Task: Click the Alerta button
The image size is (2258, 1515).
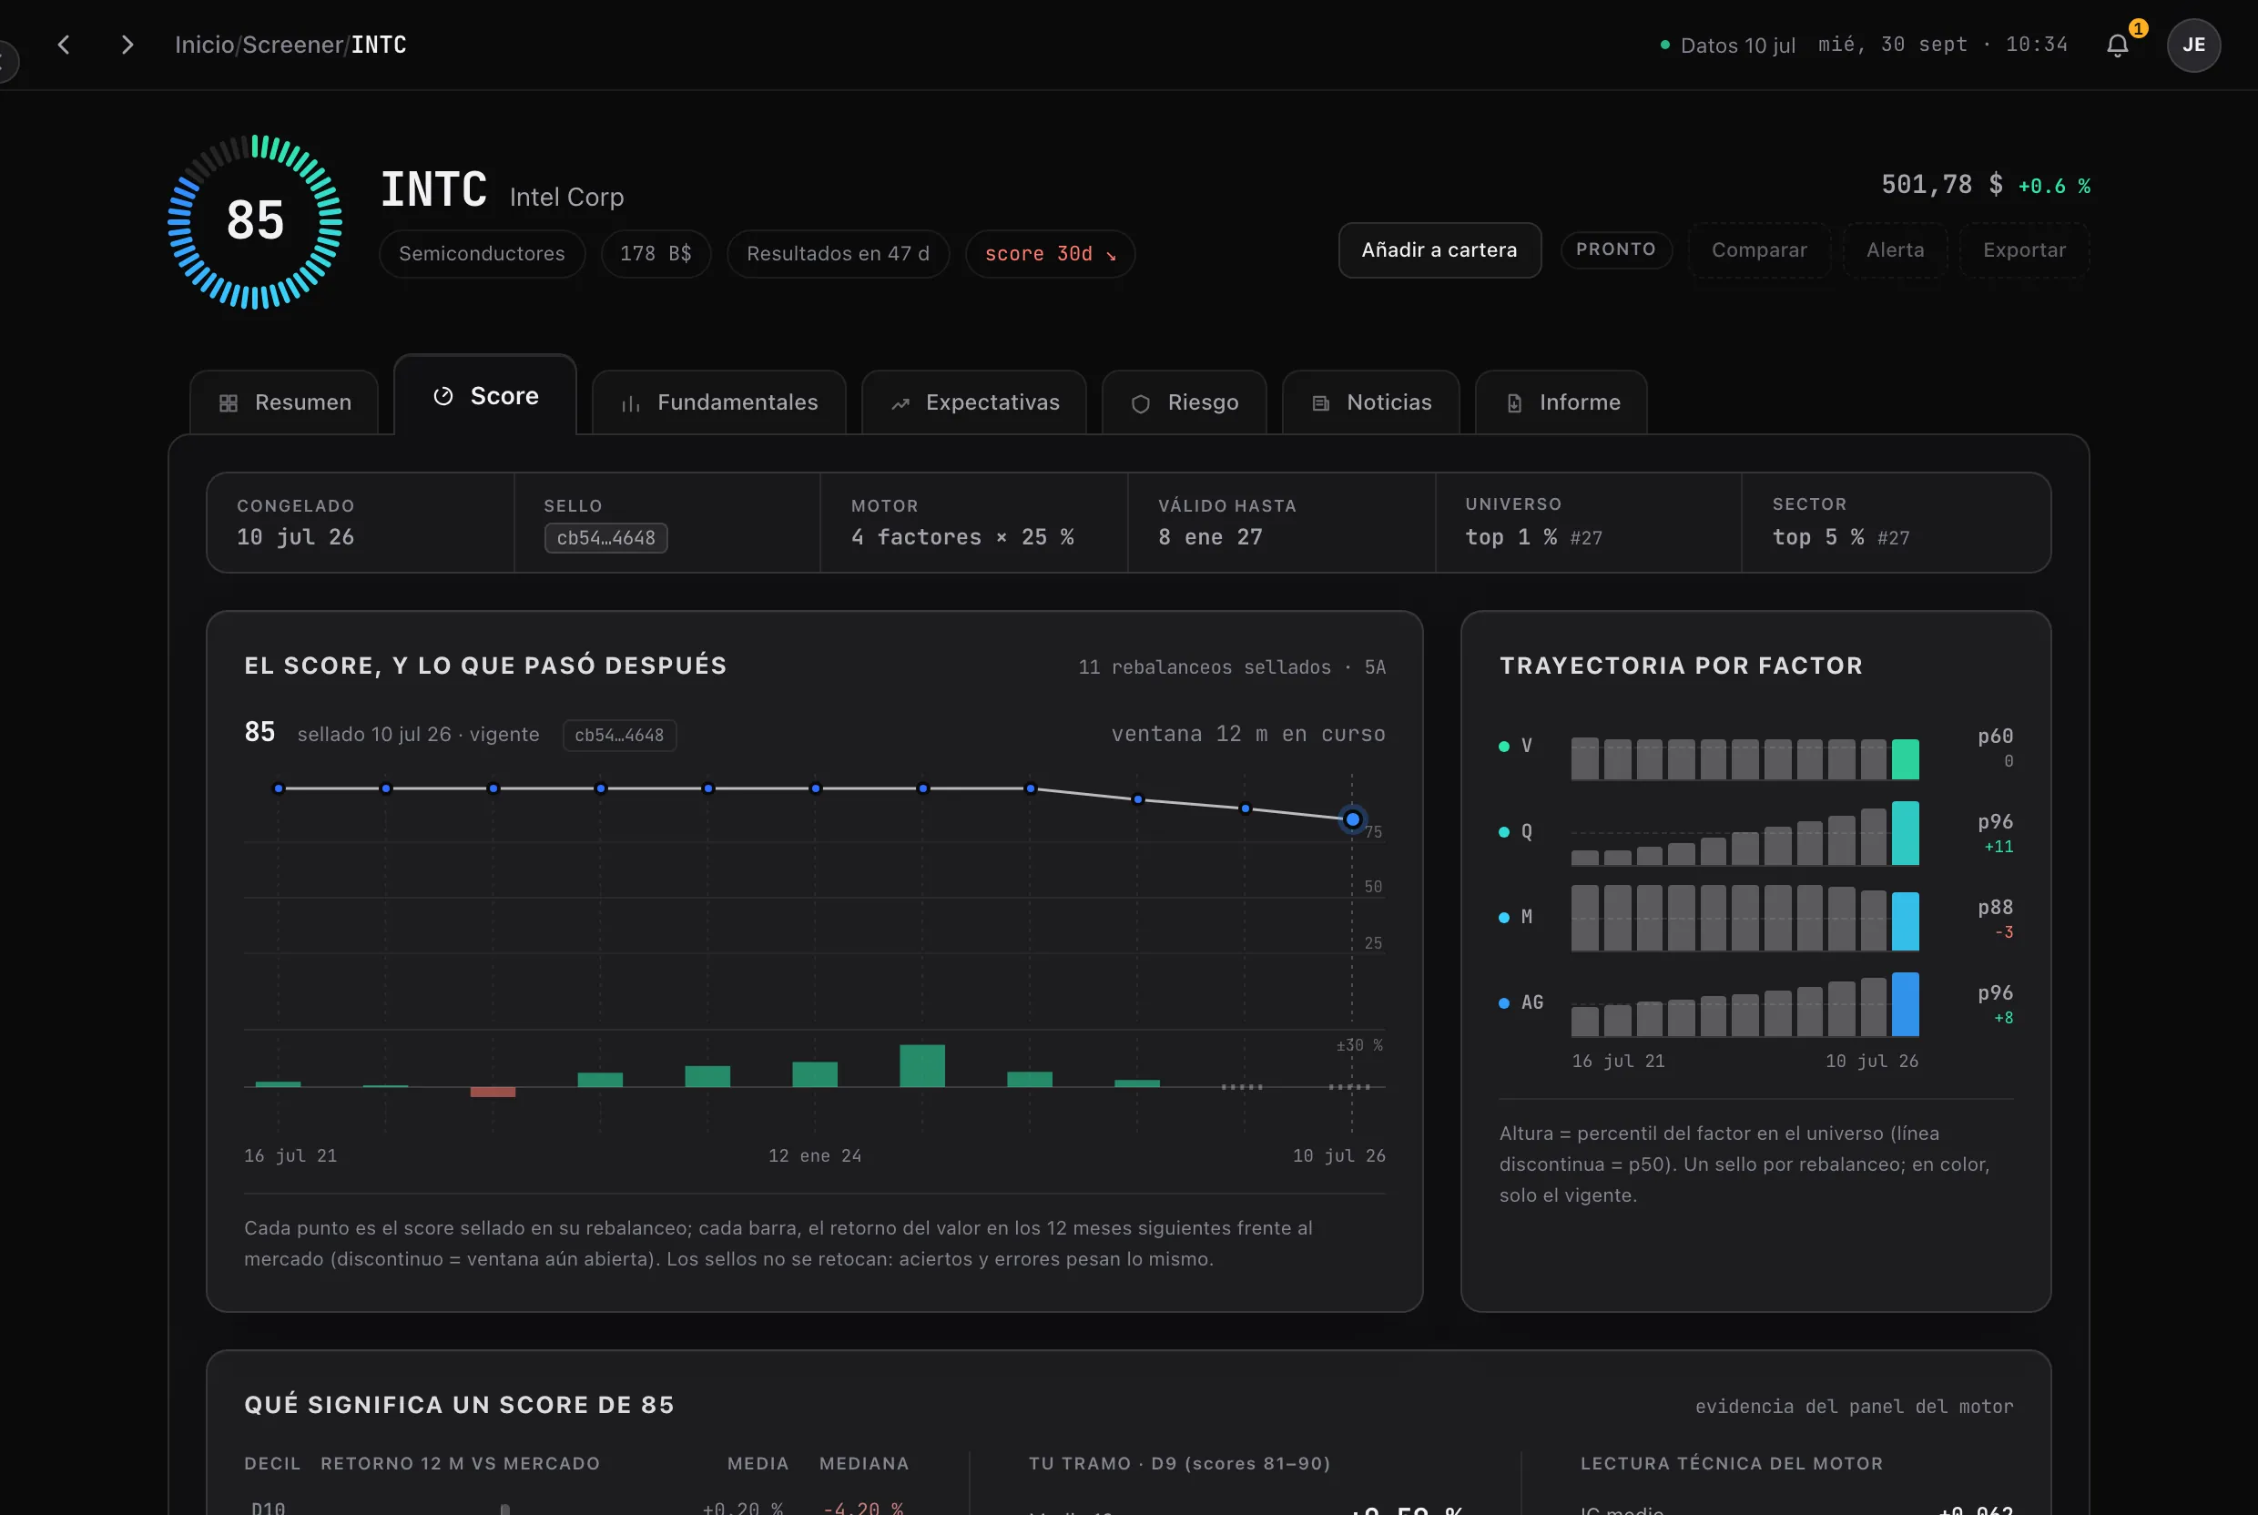Action: tap(1895, 250)
